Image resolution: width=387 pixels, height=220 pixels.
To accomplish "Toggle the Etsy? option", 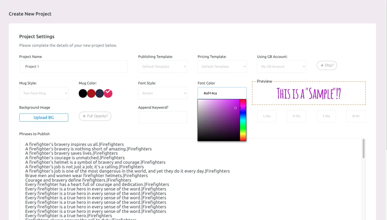I will coord(327,65).
